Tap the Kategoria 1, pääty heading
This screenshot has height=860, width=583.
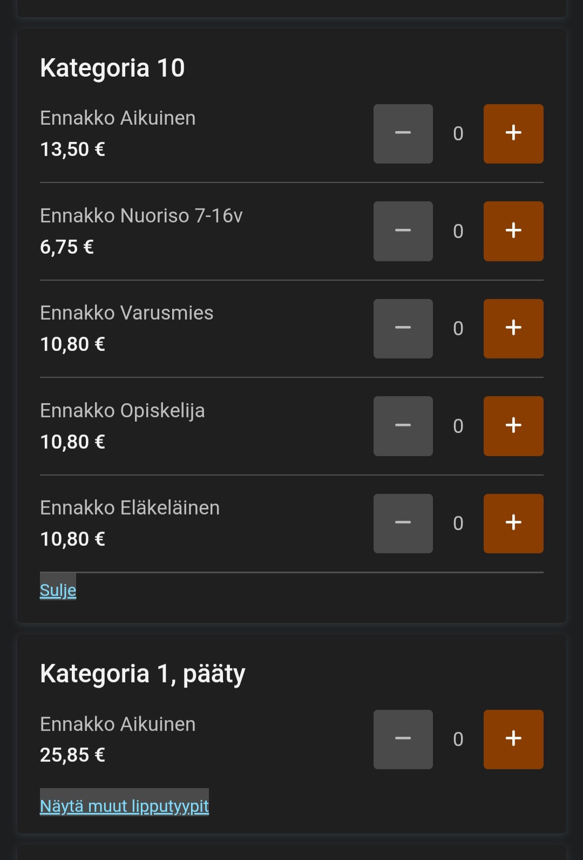(x=143, y=674)
